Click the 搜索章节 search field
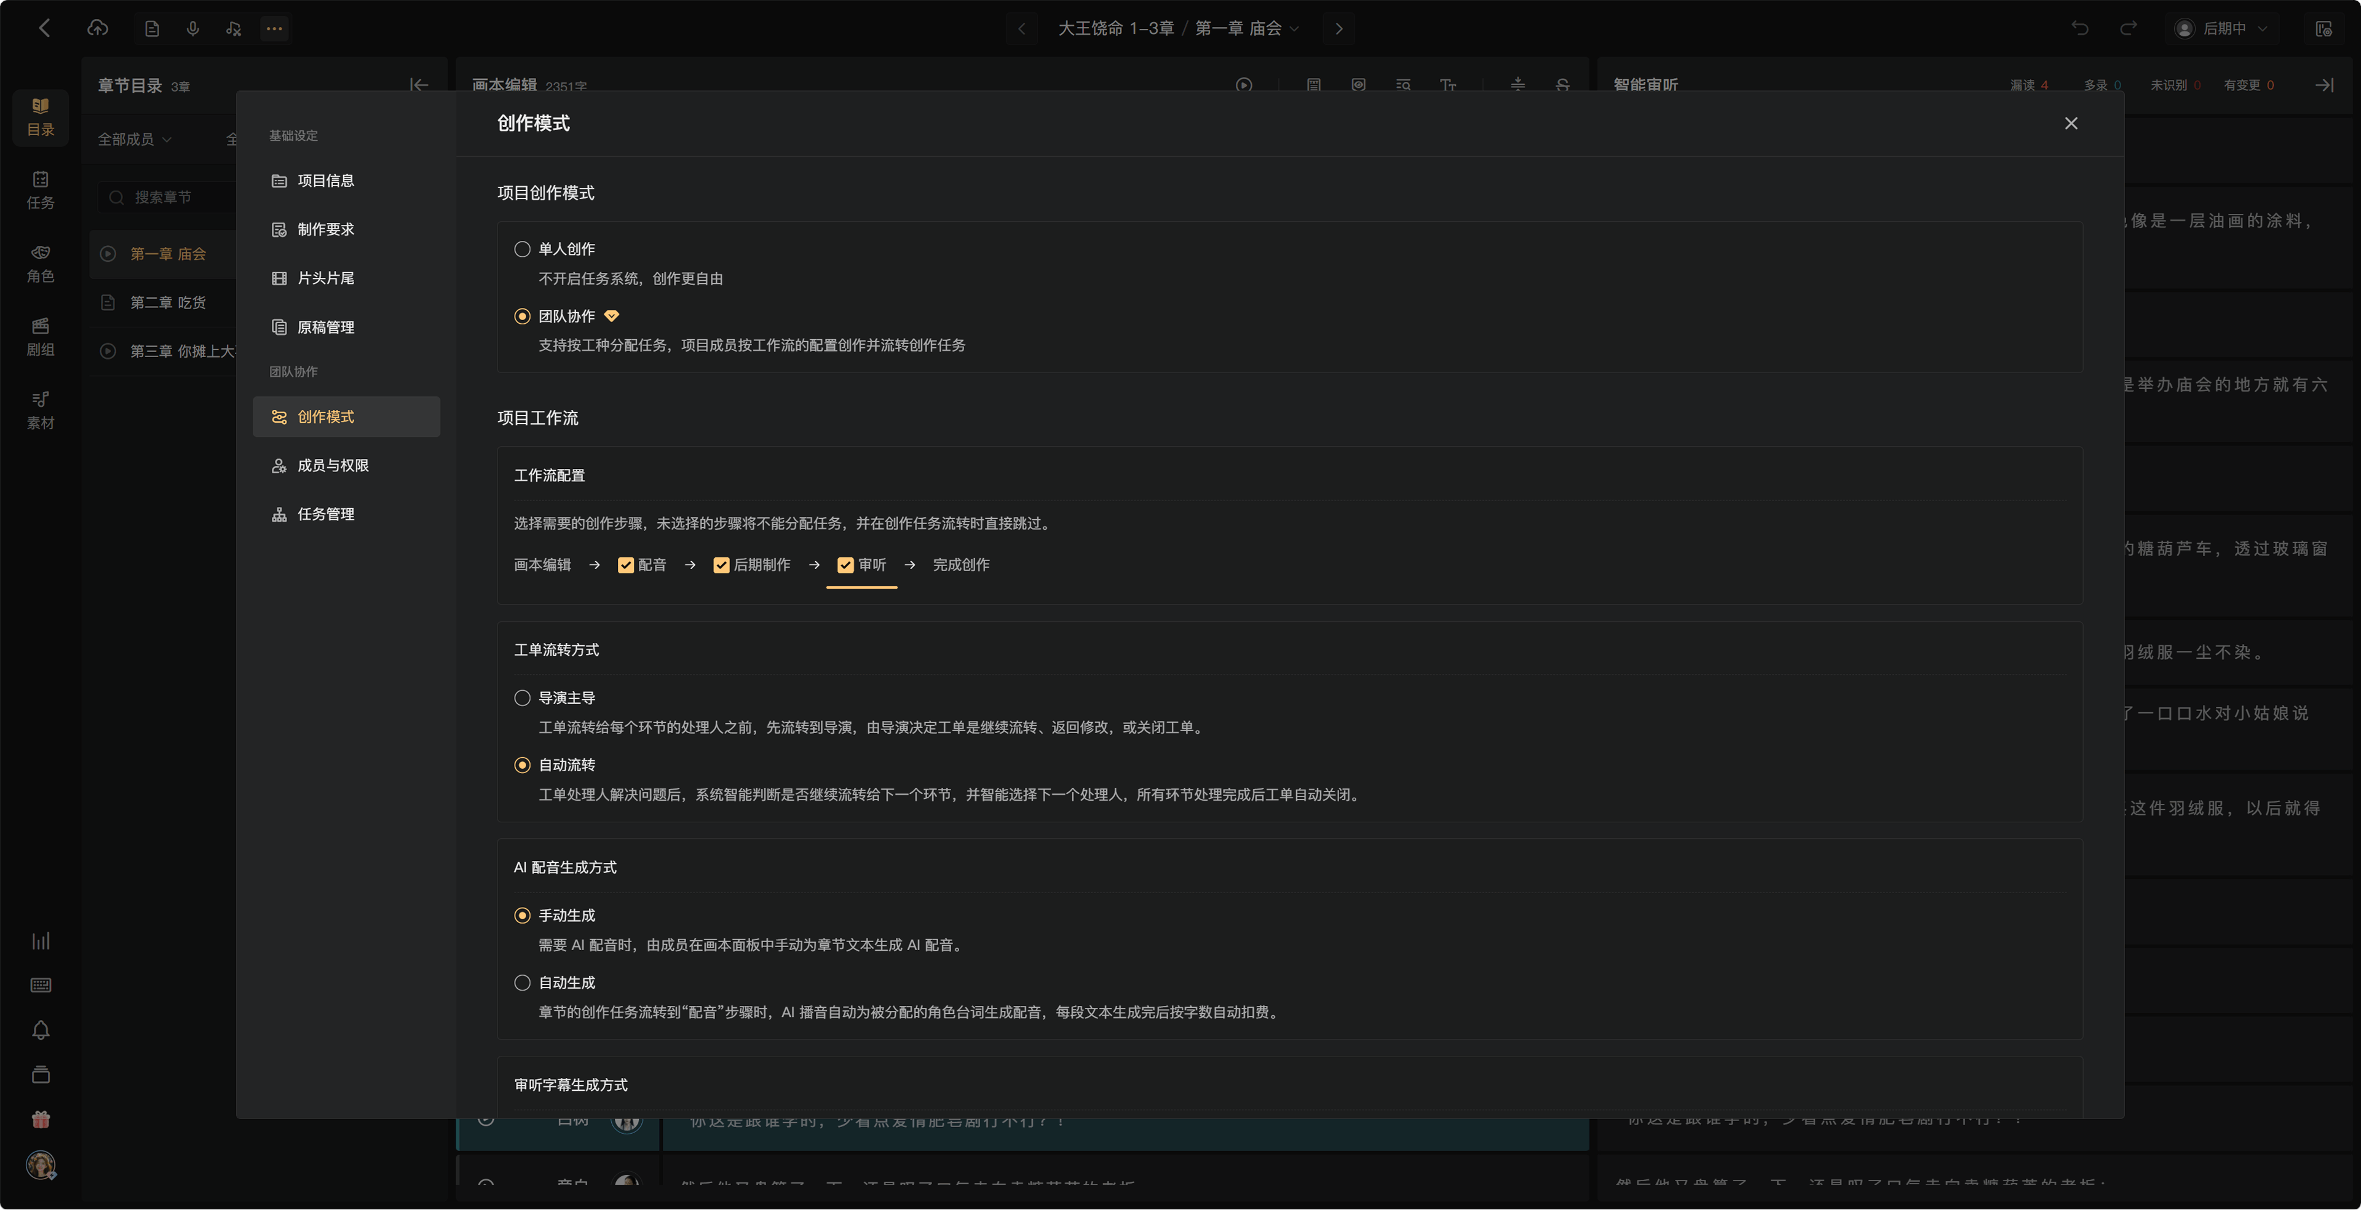This screenshot has width=2361, height=1210. 168,197
